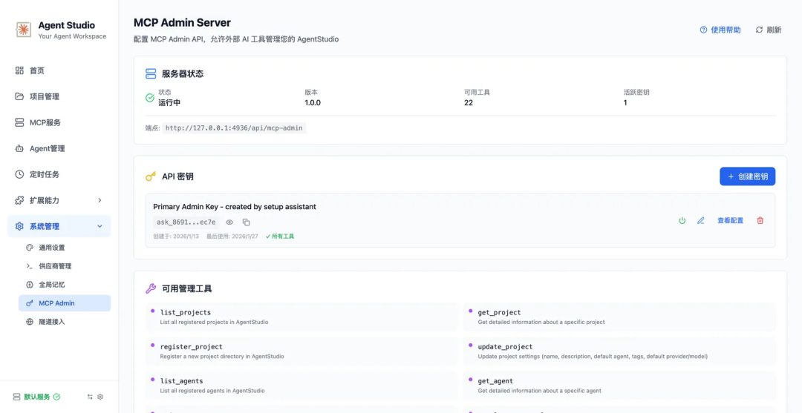Click the version value 1.0.0
Viewport: 802px width, 413px height.
tap(313, 102)
